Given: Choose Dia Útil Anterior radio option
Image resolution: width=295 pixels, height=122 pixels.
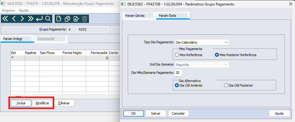Looking at the screenshot, I should (176, 85).
